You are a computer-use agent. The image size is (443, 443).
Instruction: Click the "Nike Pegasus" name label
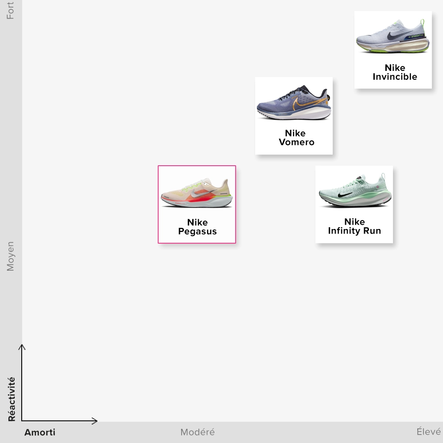pos(197,227)
